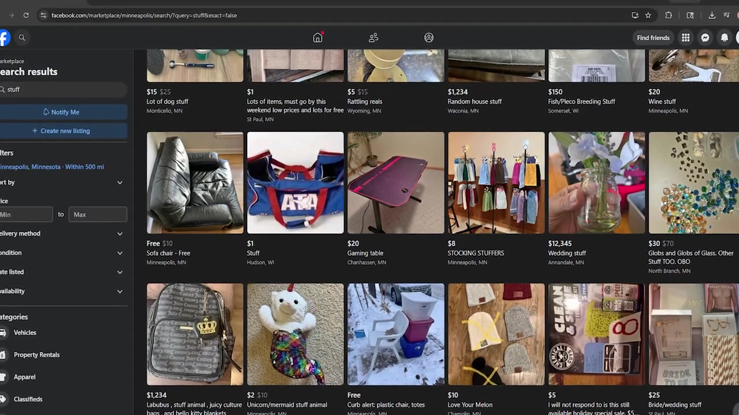Change location Minneapolis, Minnesota within 500 mi
This screenshot has width=739, height=415.
click(52, 167)
